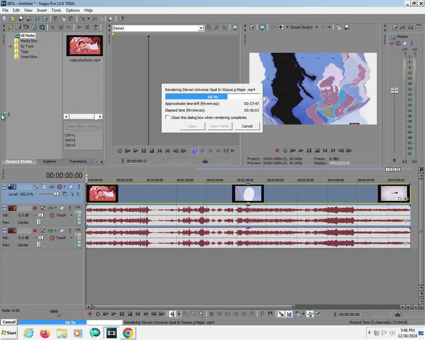This screenshot has width=425, height=340.
Task: Click Loop Playback in video preview transport
Action: pyautogui.click(x=285, y=150)
